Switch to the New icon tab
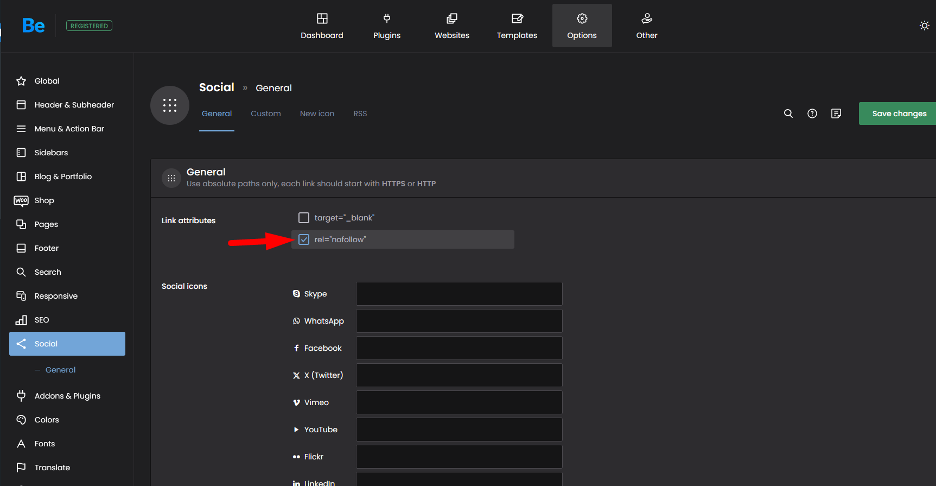The image size is (936, 486). click(x=317, y=113)
